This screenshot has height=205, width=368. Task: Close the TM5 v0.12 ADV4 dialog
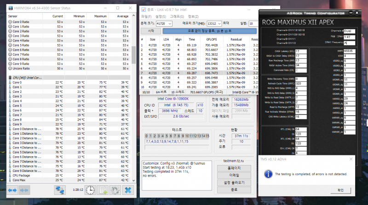pyautogui.click(x=351, y=159)
